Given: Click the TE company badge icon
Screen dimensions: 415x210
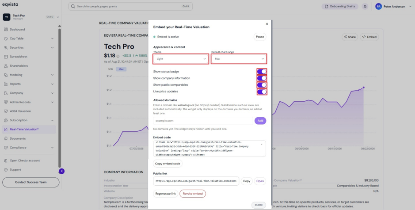Looking at the screenshot, I should (x=7, y=17).
